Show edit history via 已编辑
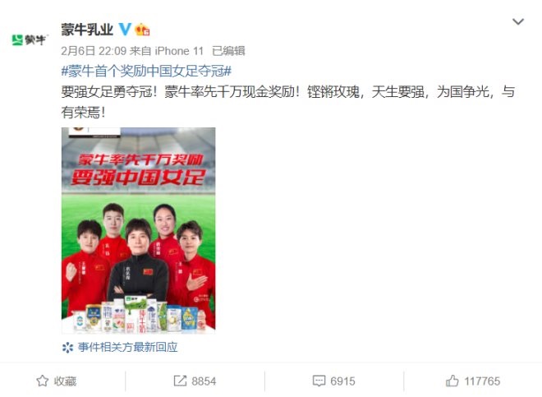Screen dimensions: 542x397 [228, 51]
